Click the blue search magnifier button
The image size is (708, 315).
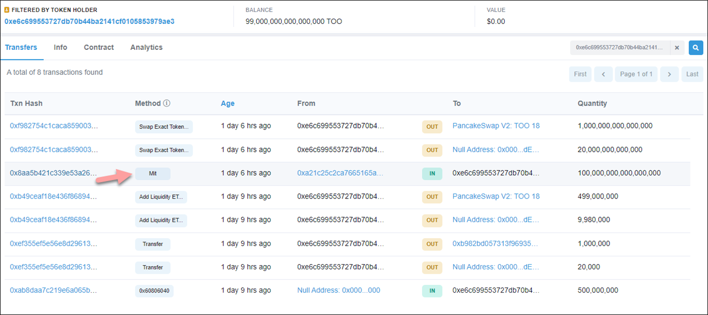pos(695,47)
